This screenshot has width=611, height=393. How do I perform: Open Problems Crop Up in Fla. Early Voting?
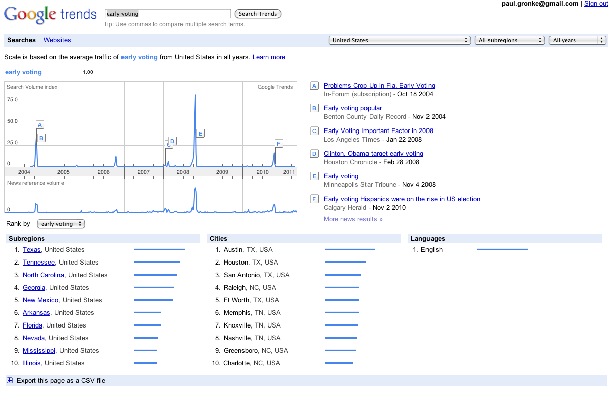click(x=379, y=86)
